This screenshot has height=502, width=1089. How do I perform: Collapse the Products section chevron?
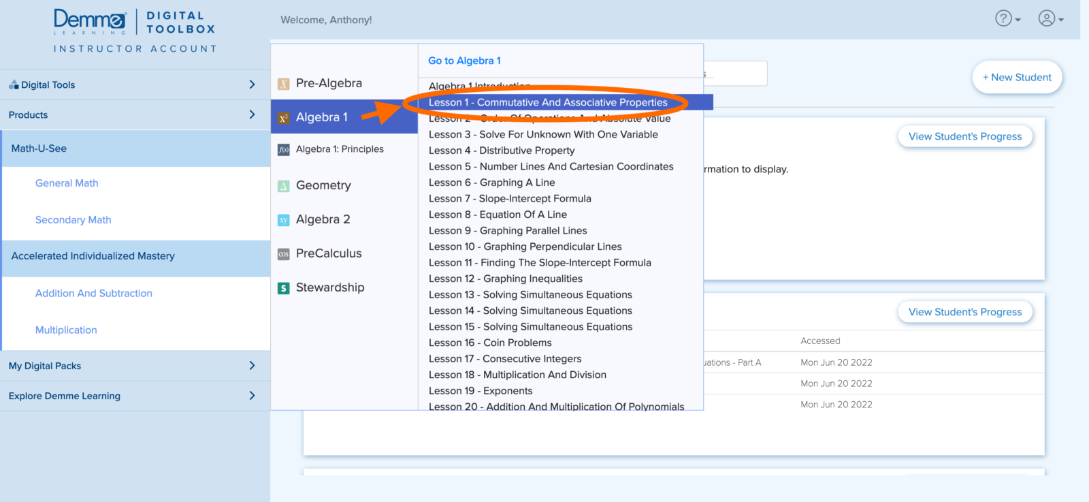pos(252,114)
